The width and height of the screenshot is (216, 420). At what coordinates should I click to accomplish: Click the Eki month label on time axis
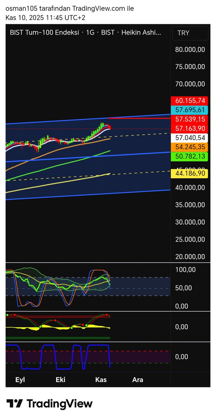tap(60, 380)
